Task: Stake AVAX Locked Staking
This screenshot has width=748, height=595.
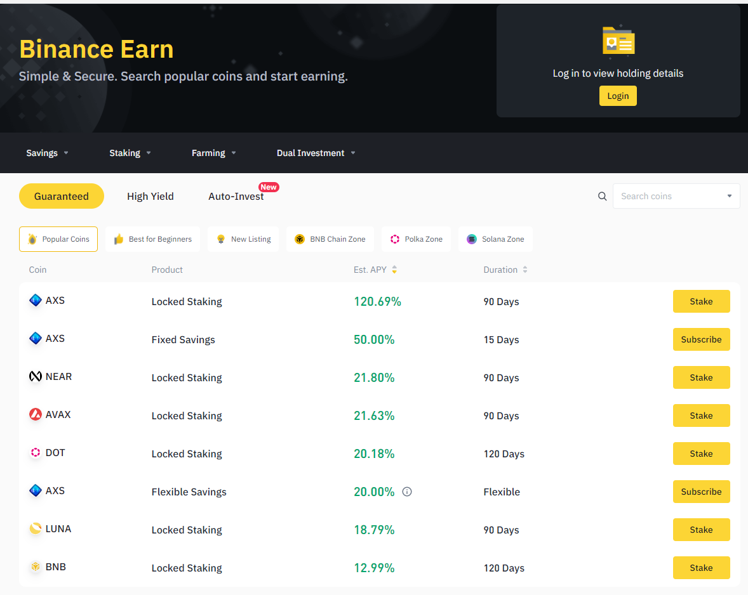Action: (701, 415)
